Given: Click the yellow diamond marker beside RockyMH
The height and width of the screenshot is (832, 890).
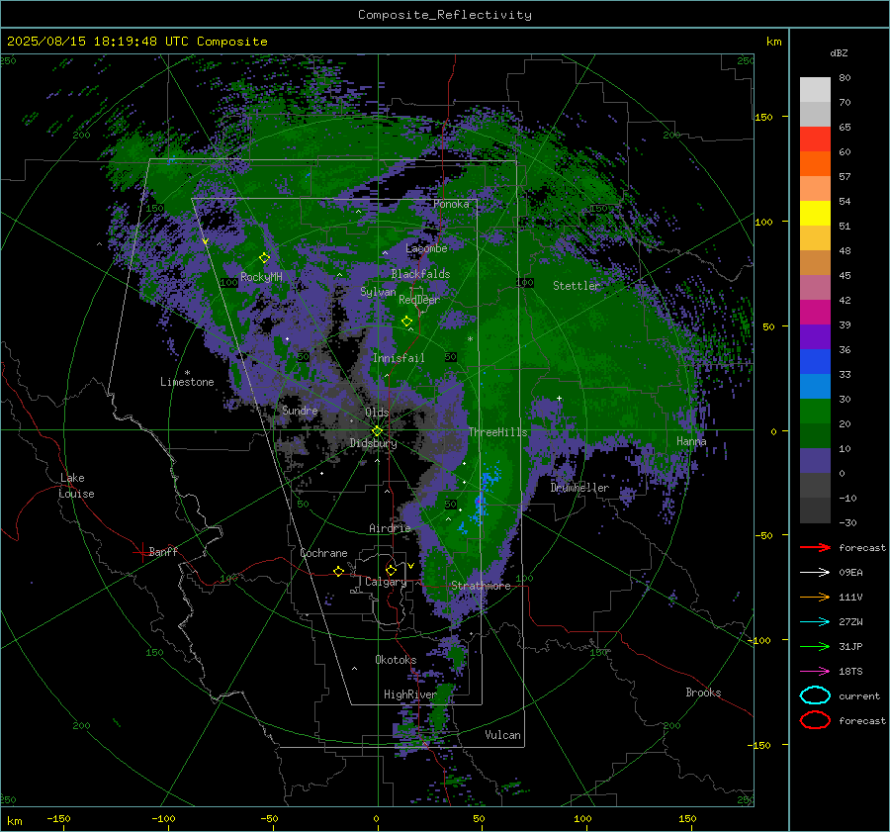Looking at the screenshot, I should (264, 258).
